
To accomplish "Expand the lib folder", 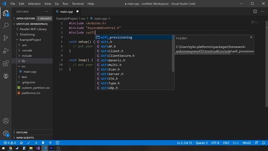I will tap(32, 61).
